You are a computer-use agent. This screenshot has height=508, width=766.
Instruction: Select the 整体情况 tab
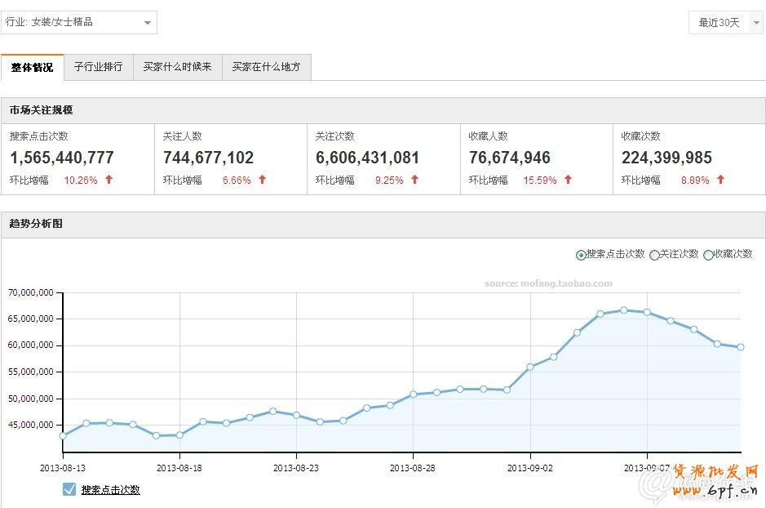(33, 67)
